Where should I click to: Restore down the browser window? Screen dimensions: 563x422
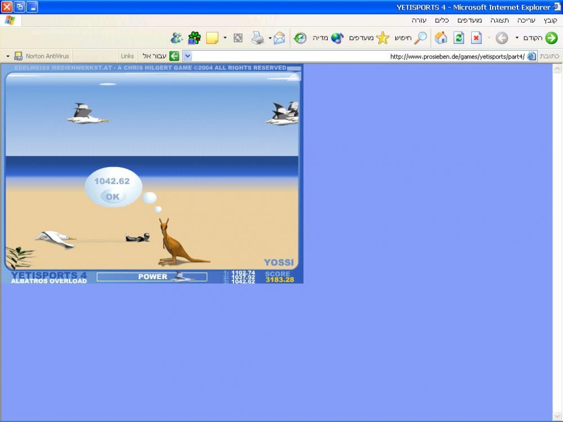pyautogui.click(x=20, y=7)
